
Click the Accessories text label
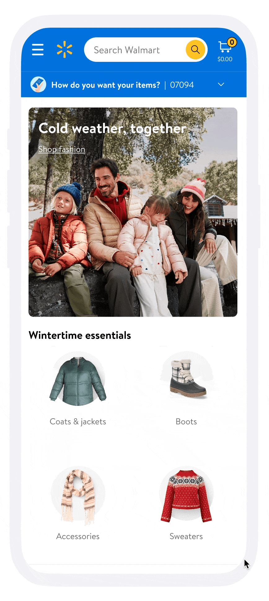[78, 536]
